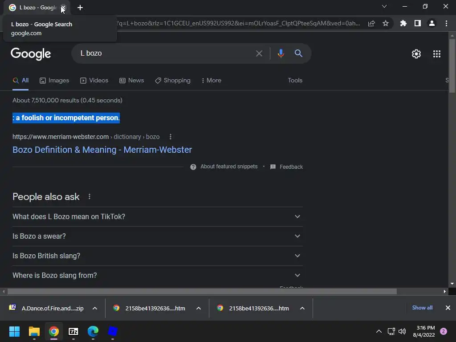
Task: Open Bozo Definition & Meaning Merriam-Webster link
Action: [102, 150]
